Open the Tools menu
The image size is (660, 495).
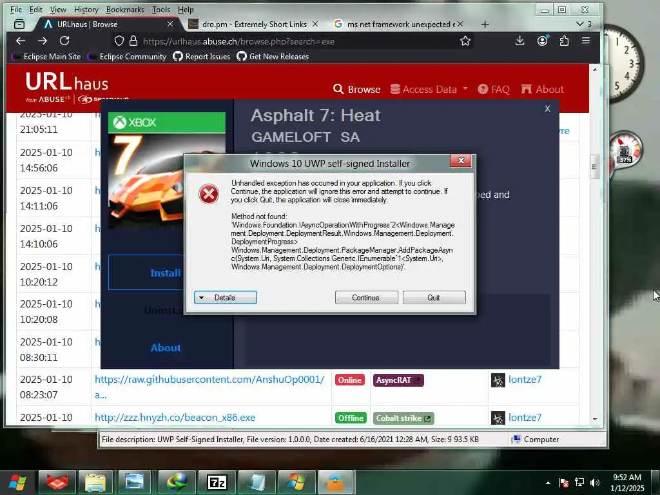160,9
